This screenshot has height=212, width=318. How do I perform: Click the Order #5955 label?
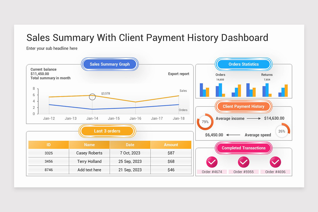[x=244, y=172]
